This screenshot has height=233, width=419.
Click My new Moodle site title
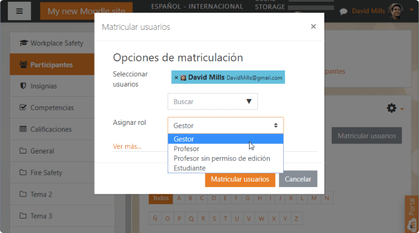tap(86, 11)
